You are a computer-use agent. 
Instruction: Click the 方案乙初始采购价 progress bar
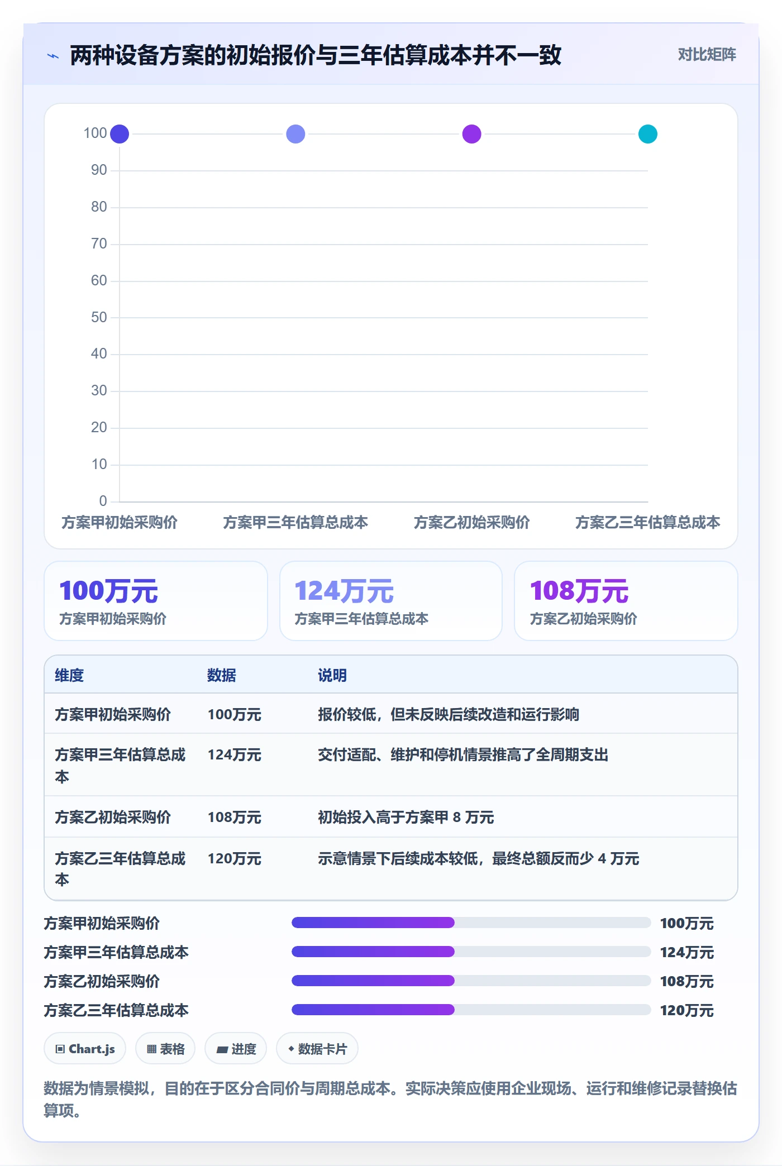tap(471, 981)
